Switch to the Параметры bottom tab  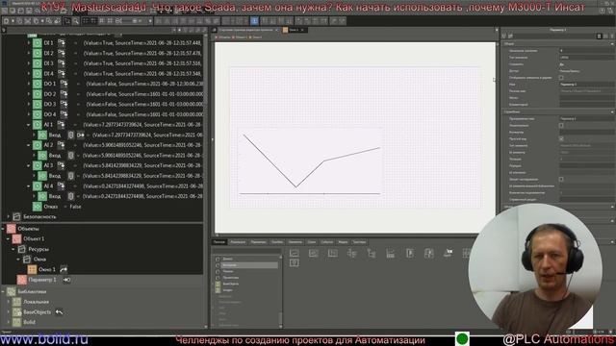[x=258, y=242]
